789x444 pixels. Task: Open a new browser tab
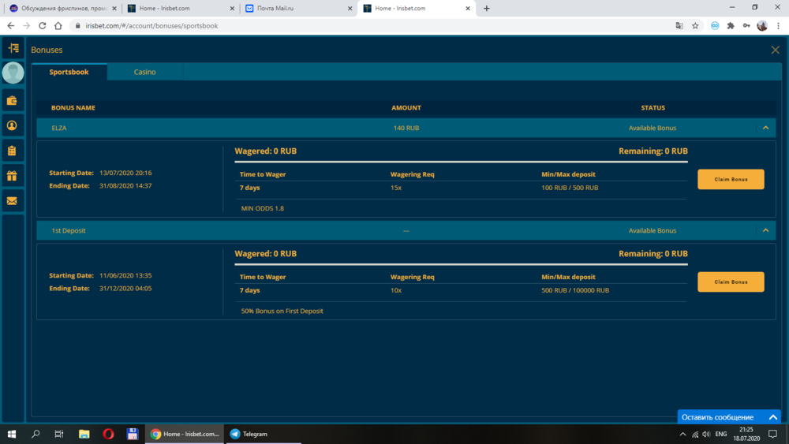[x=487, y=8]
